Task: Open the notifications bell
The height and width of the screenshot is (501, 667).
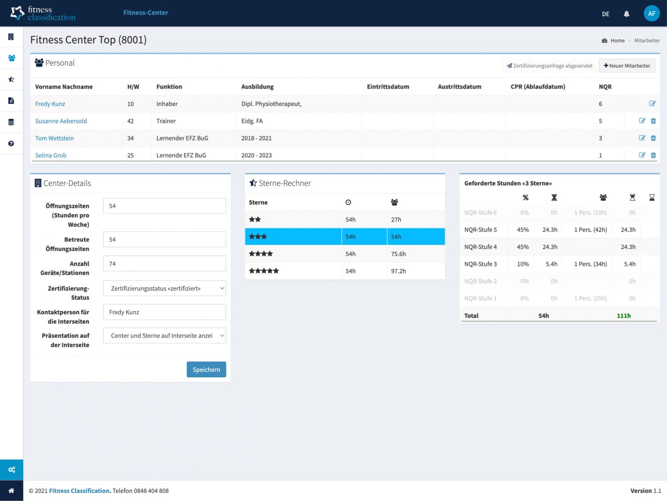Action: [626, 14]
